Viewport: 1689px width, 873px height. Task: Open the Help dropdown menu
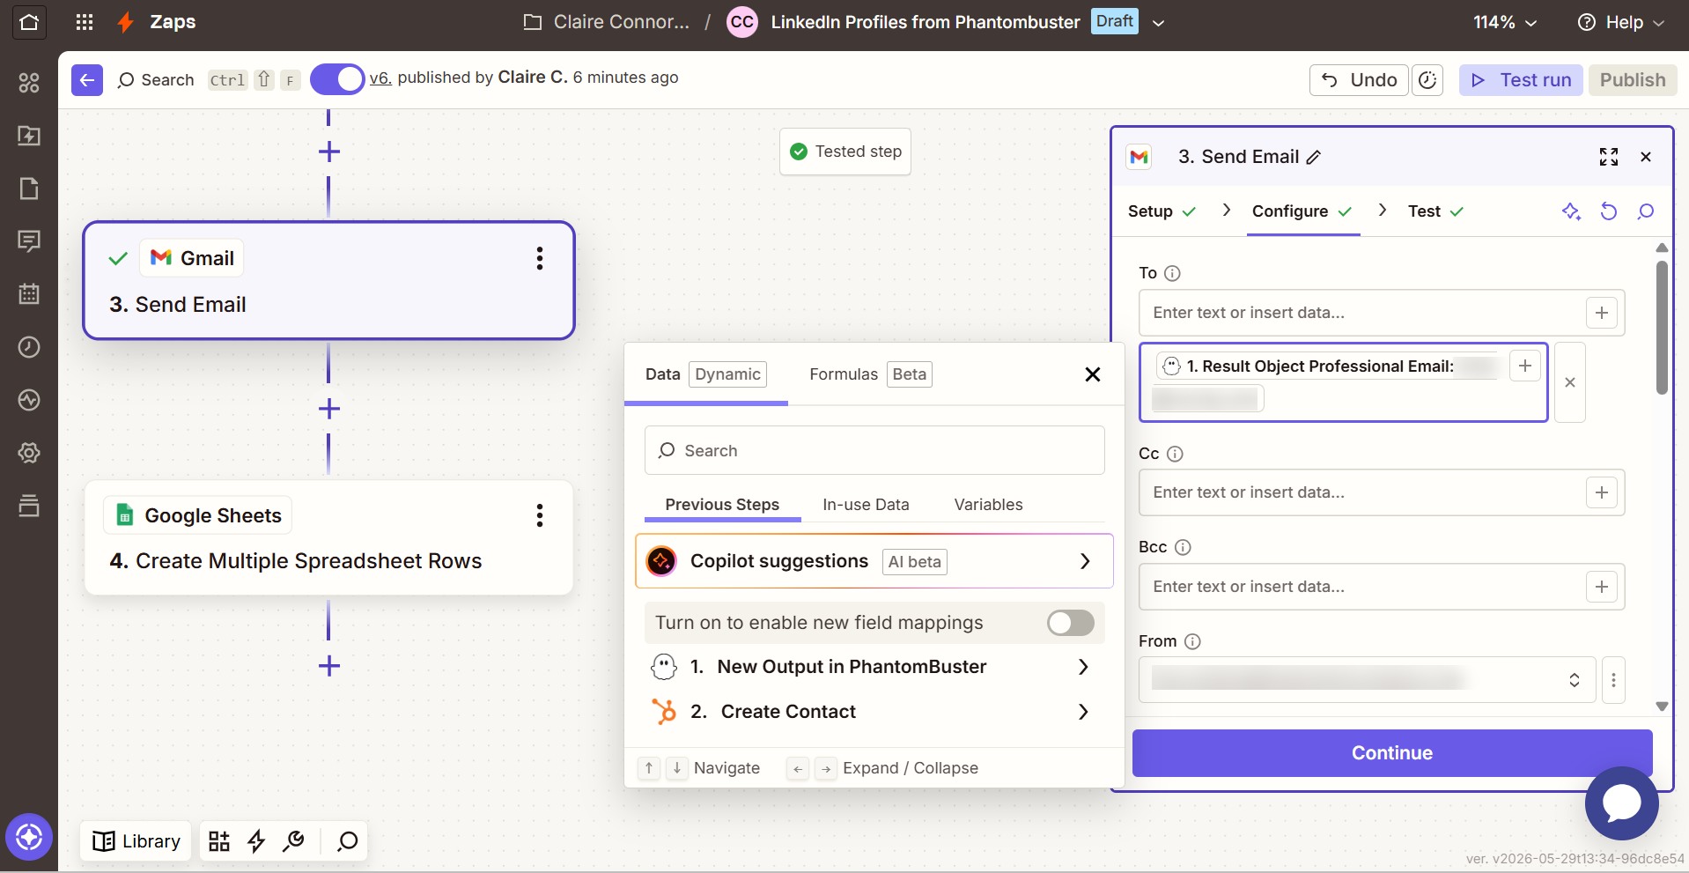[1620, 22]
